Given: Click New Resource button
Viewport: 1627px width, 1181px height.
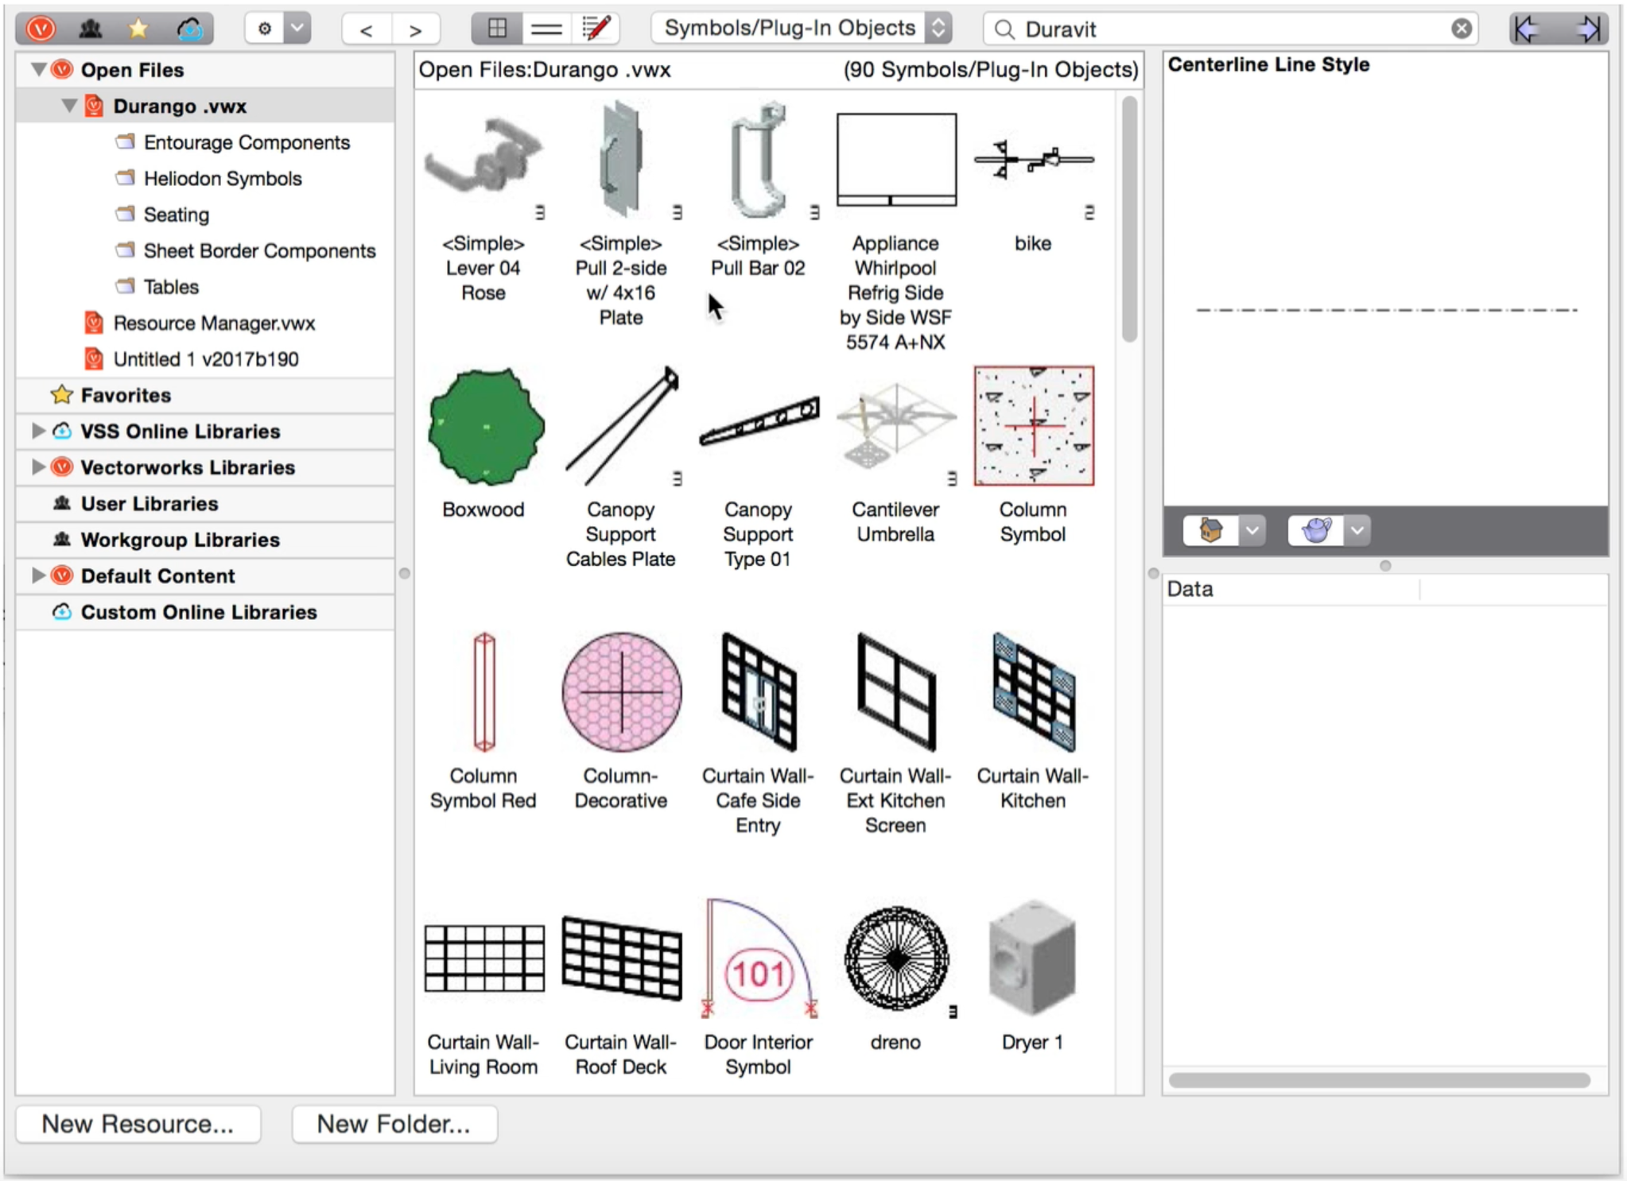Looking at the screenshot, I should click(138, 1124).
